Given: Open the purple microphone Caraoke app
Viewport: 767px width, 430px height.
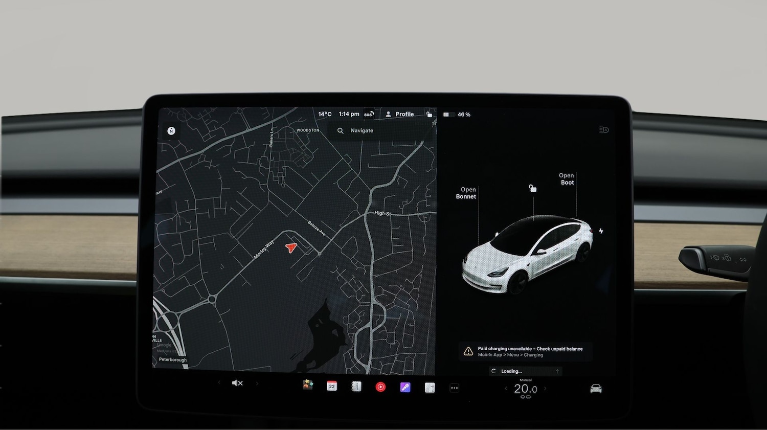Looking at the screenshot, I should tap(405, 387).
